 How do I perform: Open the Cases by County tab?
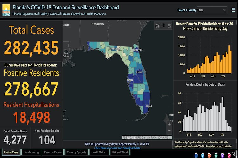click(x=53, y=152)
